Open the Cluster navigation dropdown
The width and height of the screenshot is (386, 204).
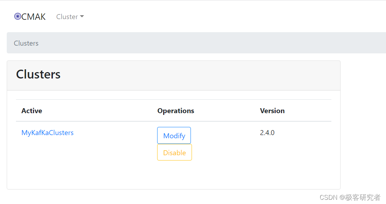70,17
